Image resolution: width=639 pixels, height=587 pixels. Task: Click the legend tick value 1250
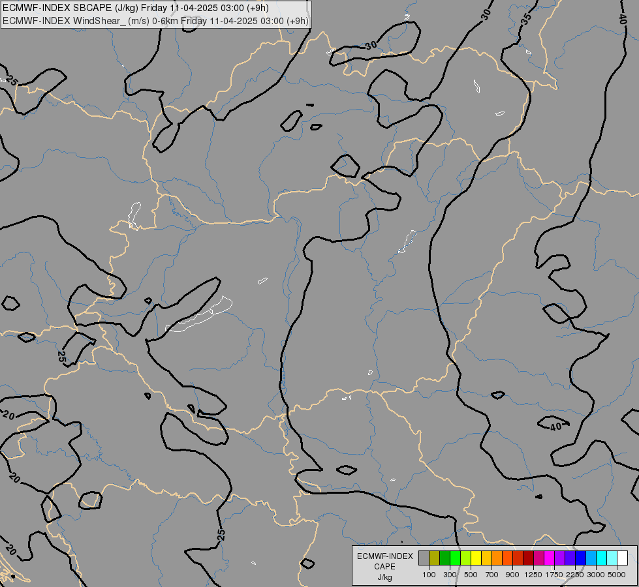tap(533, 575)
